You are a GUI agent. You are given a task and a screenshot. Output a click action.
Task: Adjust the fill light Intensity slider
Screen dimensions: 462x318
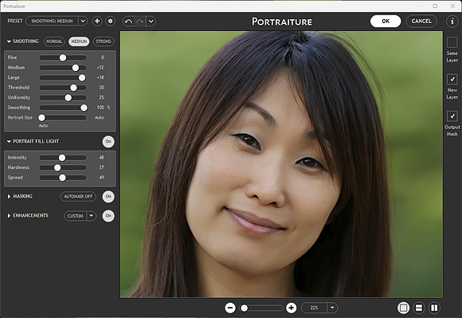click(63, 158)
